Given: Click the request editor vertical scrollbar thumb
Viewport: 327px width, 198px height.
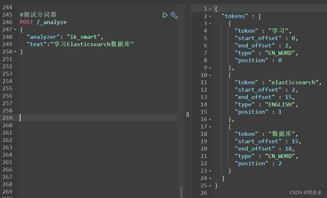Looking at the screenshot, I should [x=181, y=191].
